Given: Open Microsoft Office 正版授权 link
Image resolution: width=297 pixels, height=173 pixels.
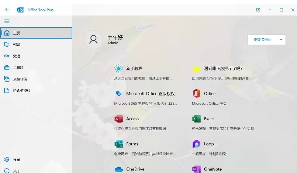Looking at the screenshot, I should [151, 94].
